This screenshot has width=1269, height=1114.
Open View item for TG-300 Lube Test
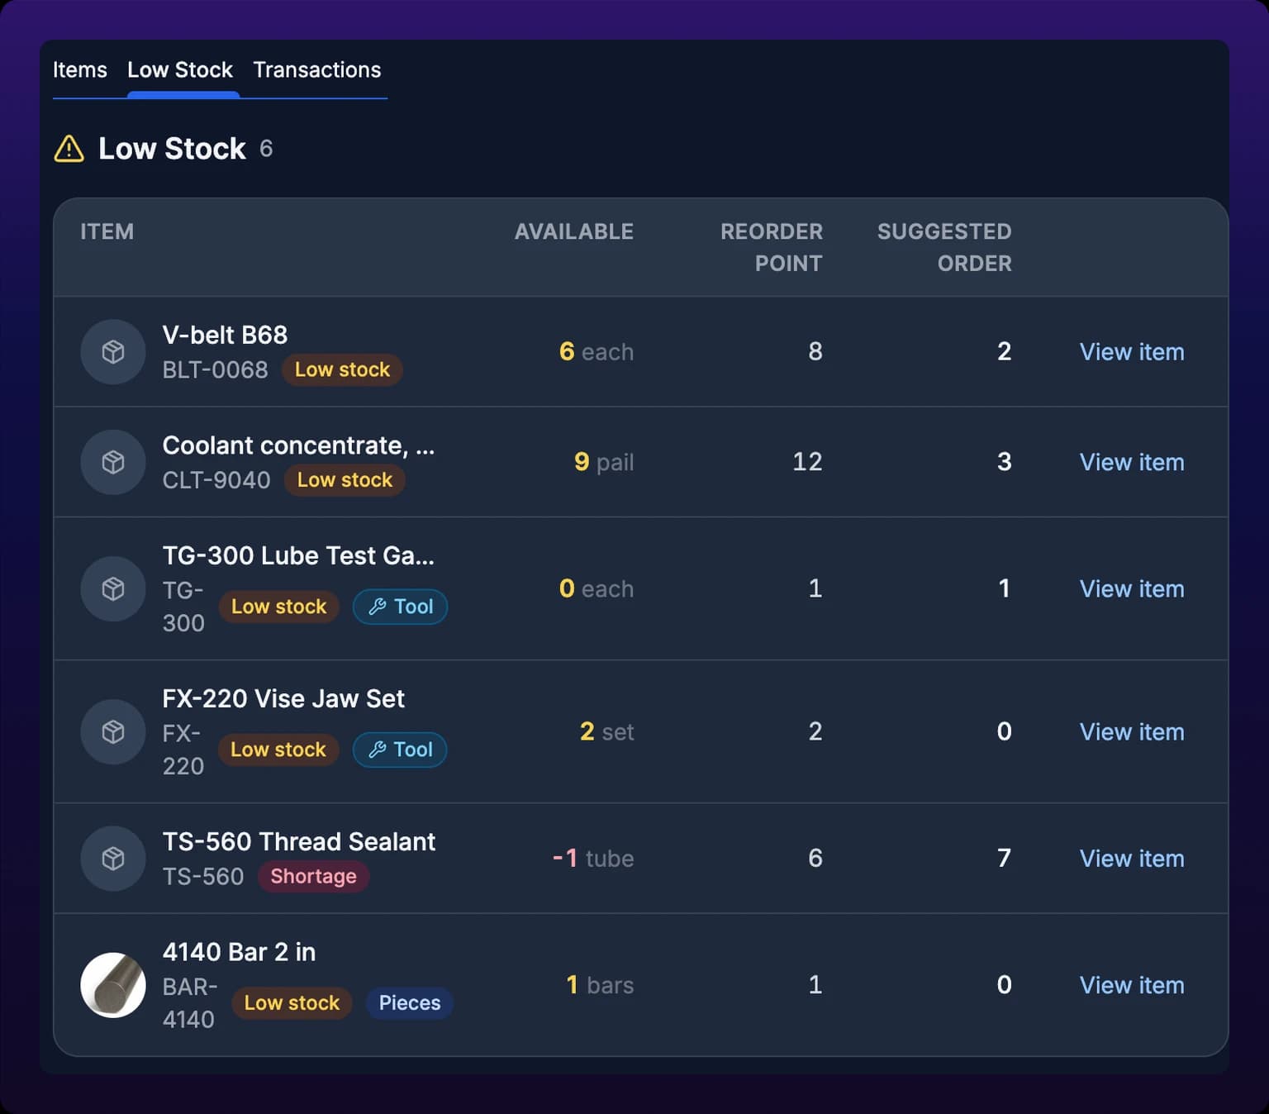pyautogui.click(x=1132, y=588)
